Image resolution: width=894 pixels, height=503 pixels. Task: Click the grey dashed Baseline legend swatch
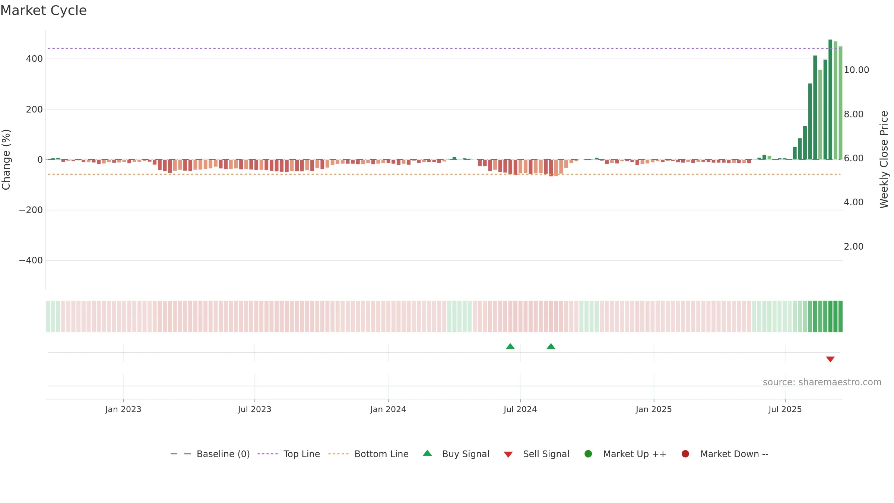(x=181, y=454)
